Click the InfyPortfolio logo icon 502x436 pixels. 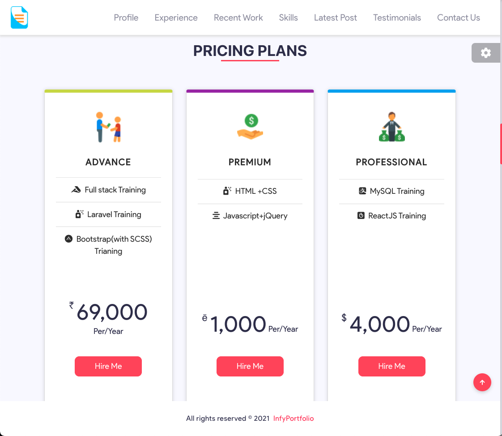(19, 17)
